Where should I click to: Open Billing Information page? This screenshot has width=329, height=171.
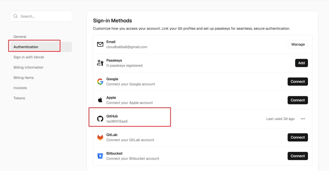pyautogui.click(x=28, y=68)
